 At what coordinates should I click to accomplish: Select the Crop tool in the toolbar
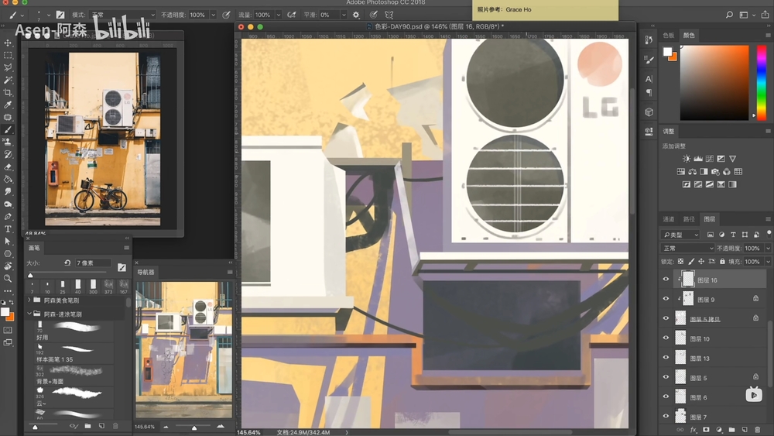point(9,93)
